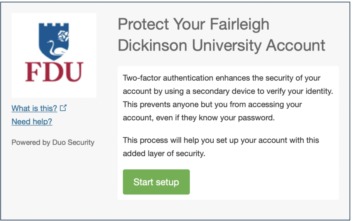Open the What is this? link

click(34, 108)
